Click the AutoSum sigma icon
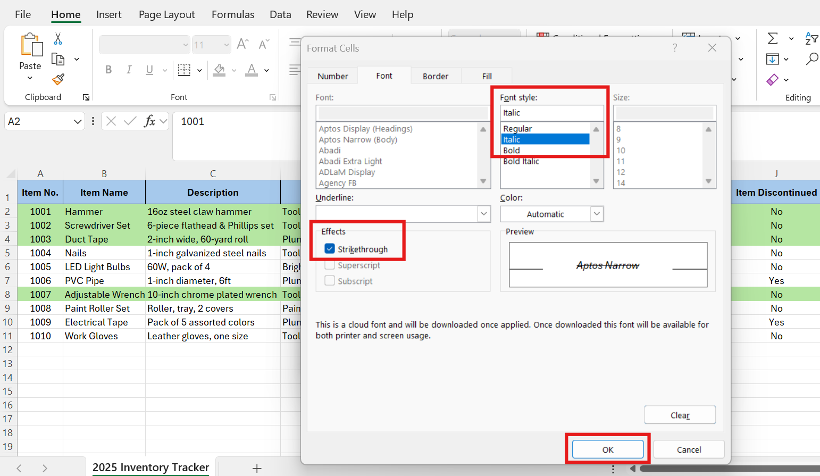Screen dimensions: 820x476 [773, 38]
